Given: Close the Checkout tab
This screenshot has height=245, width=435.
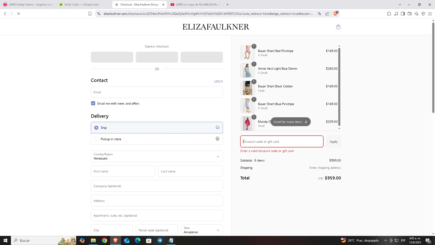Looking at the screenshot, I should (163, 5).
